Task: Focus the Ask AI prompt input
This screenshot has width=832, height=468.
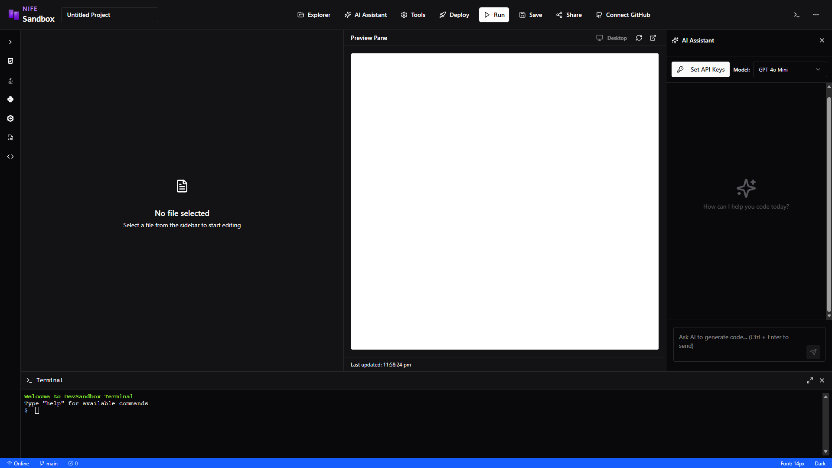Action: tap(739, 342)
